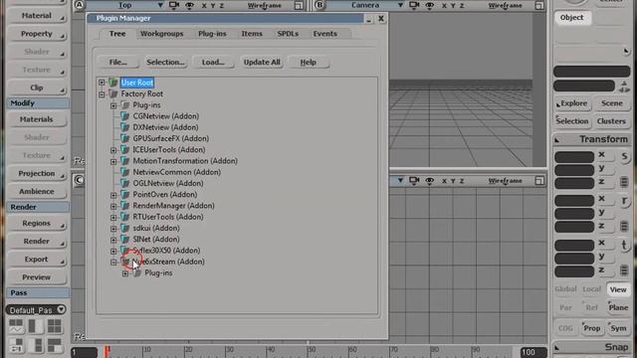Open the Materials menu in Modify section
Viewport: 637px width, 358px height.
[37, 119]
